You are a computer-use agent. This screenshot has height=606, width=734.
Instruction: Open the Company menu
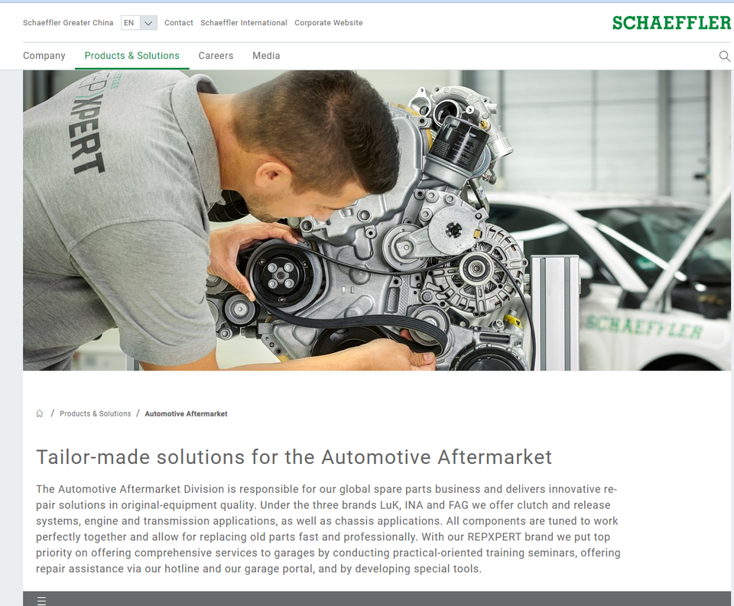44,56
